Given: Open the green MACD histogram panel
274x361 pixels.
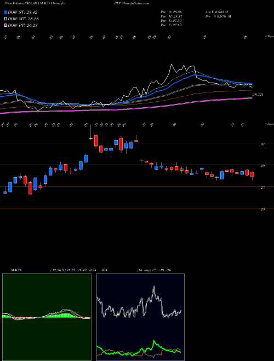Looking at the screenshot, I should (47, 317).
